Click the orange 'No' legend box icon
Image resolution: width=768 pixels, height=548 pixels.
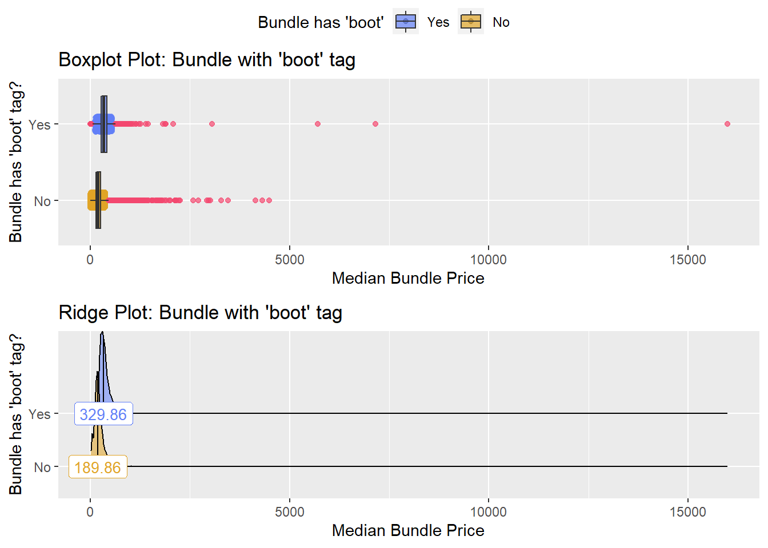tap(471, 22)
